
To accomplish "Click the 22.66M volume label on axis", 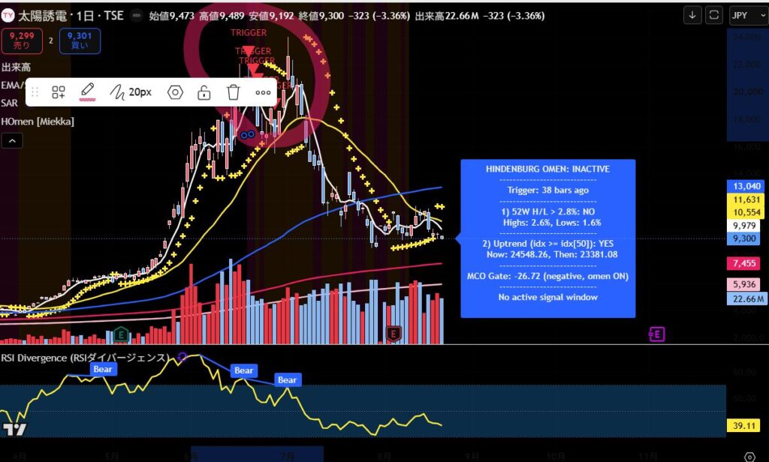I will coord(747,298).
